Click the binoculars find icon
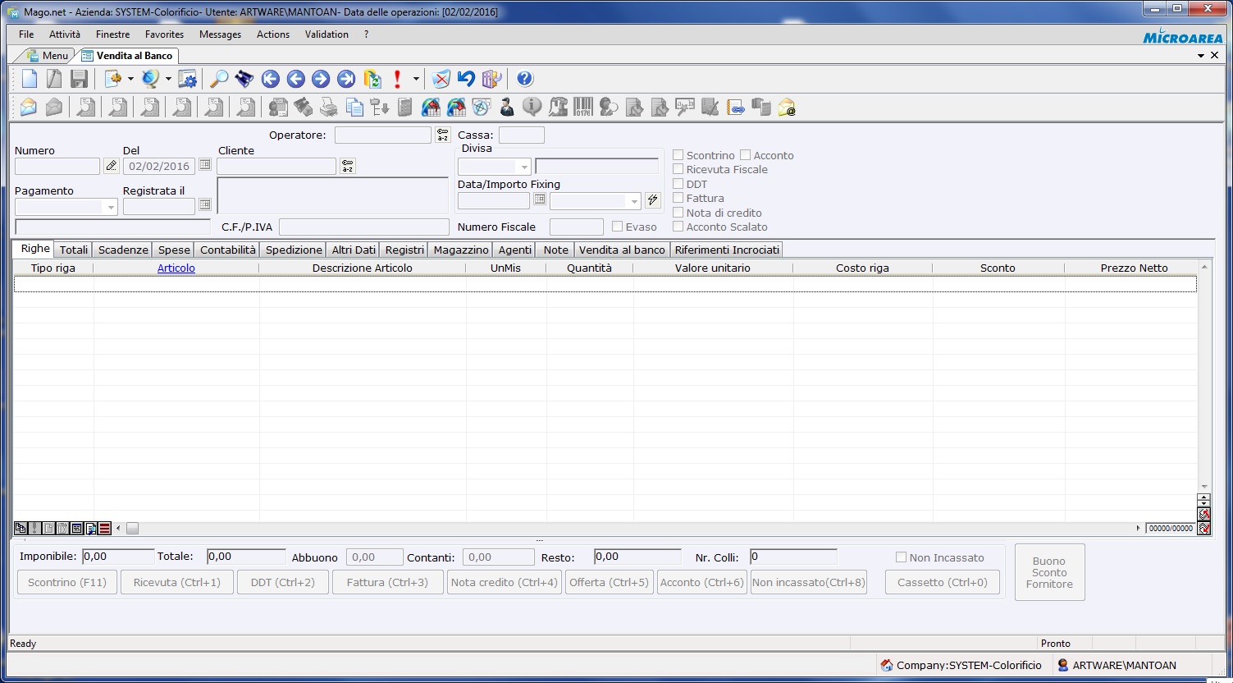1233x683 pixels. pyautogui.click(x=244, y=79)
